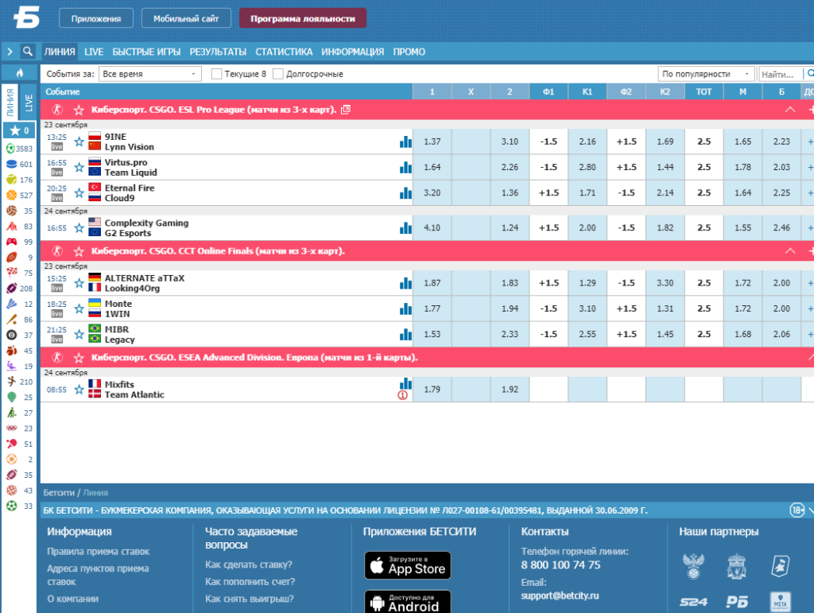
Task: Click the Betcity logo icon
Action: [x=26, y=17]
